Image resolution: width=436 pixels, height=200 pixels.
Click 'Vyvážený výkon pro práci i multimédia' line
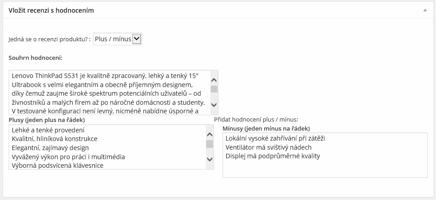point(68,157)
